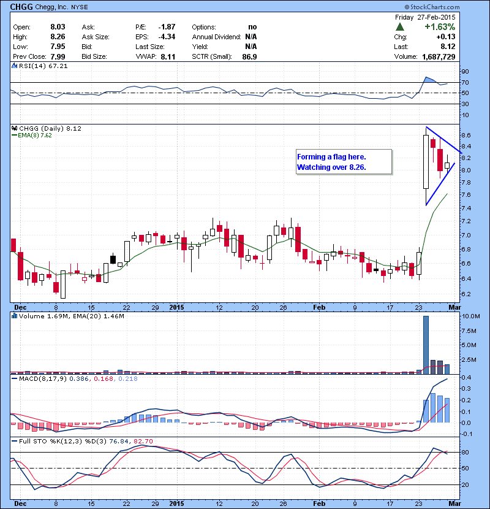Click the Open value 8.03
Image resolution: width=490 pixels, height=509 pixels.
pos(58,27)
